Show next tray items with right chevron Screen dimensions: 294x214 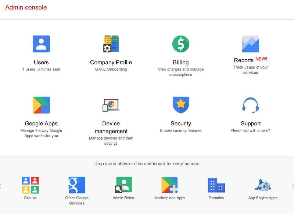pos(293,186)
